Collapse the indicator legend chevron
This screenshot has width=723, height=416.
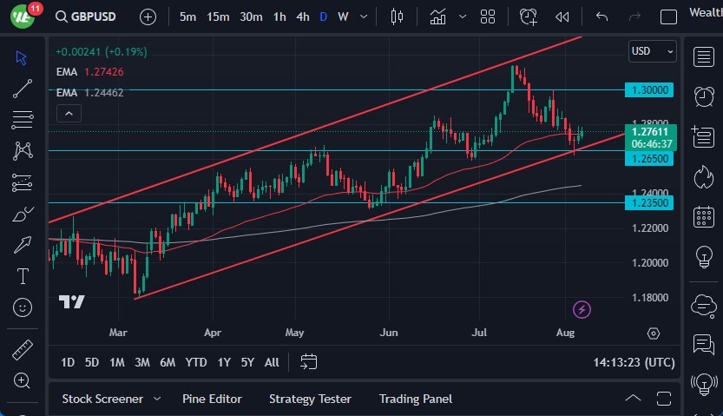click(69, 113)
